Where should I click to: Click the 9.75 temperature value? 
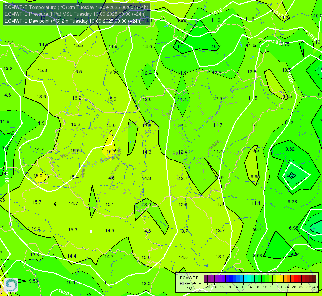click(285, 44)
